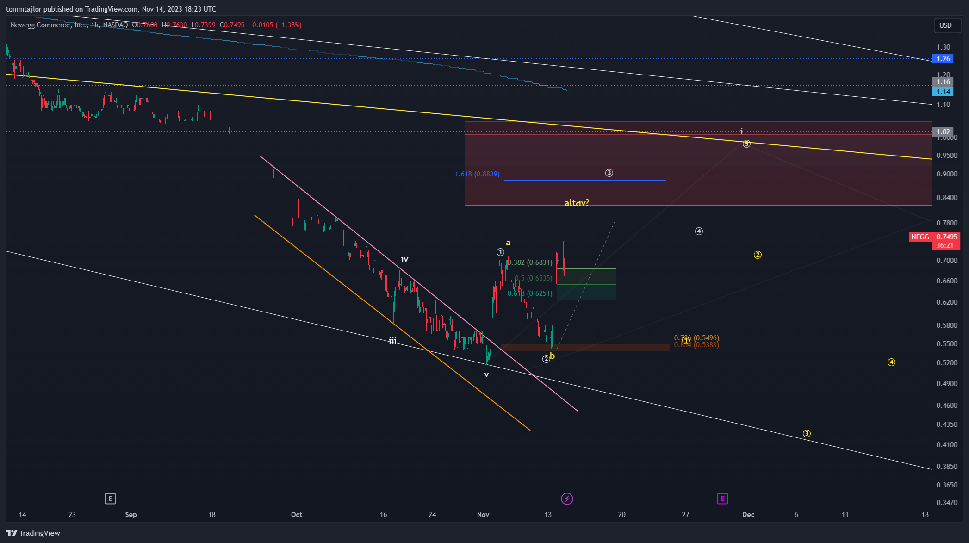Image resolution: width=969 pixels, height=543 pixels.
Task: Click the yellow circled 1 wave marker
Action: coord(686,341)
